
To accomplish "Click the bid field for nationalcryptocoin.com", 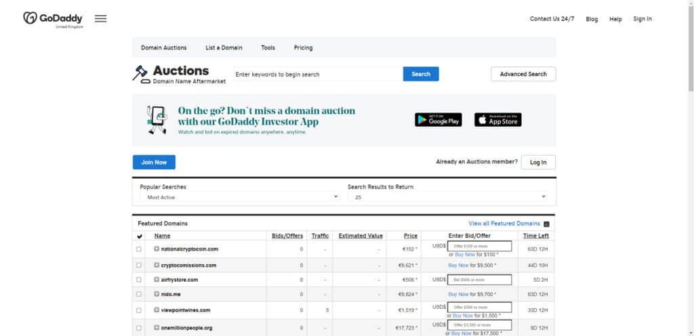I will [479, 247].
